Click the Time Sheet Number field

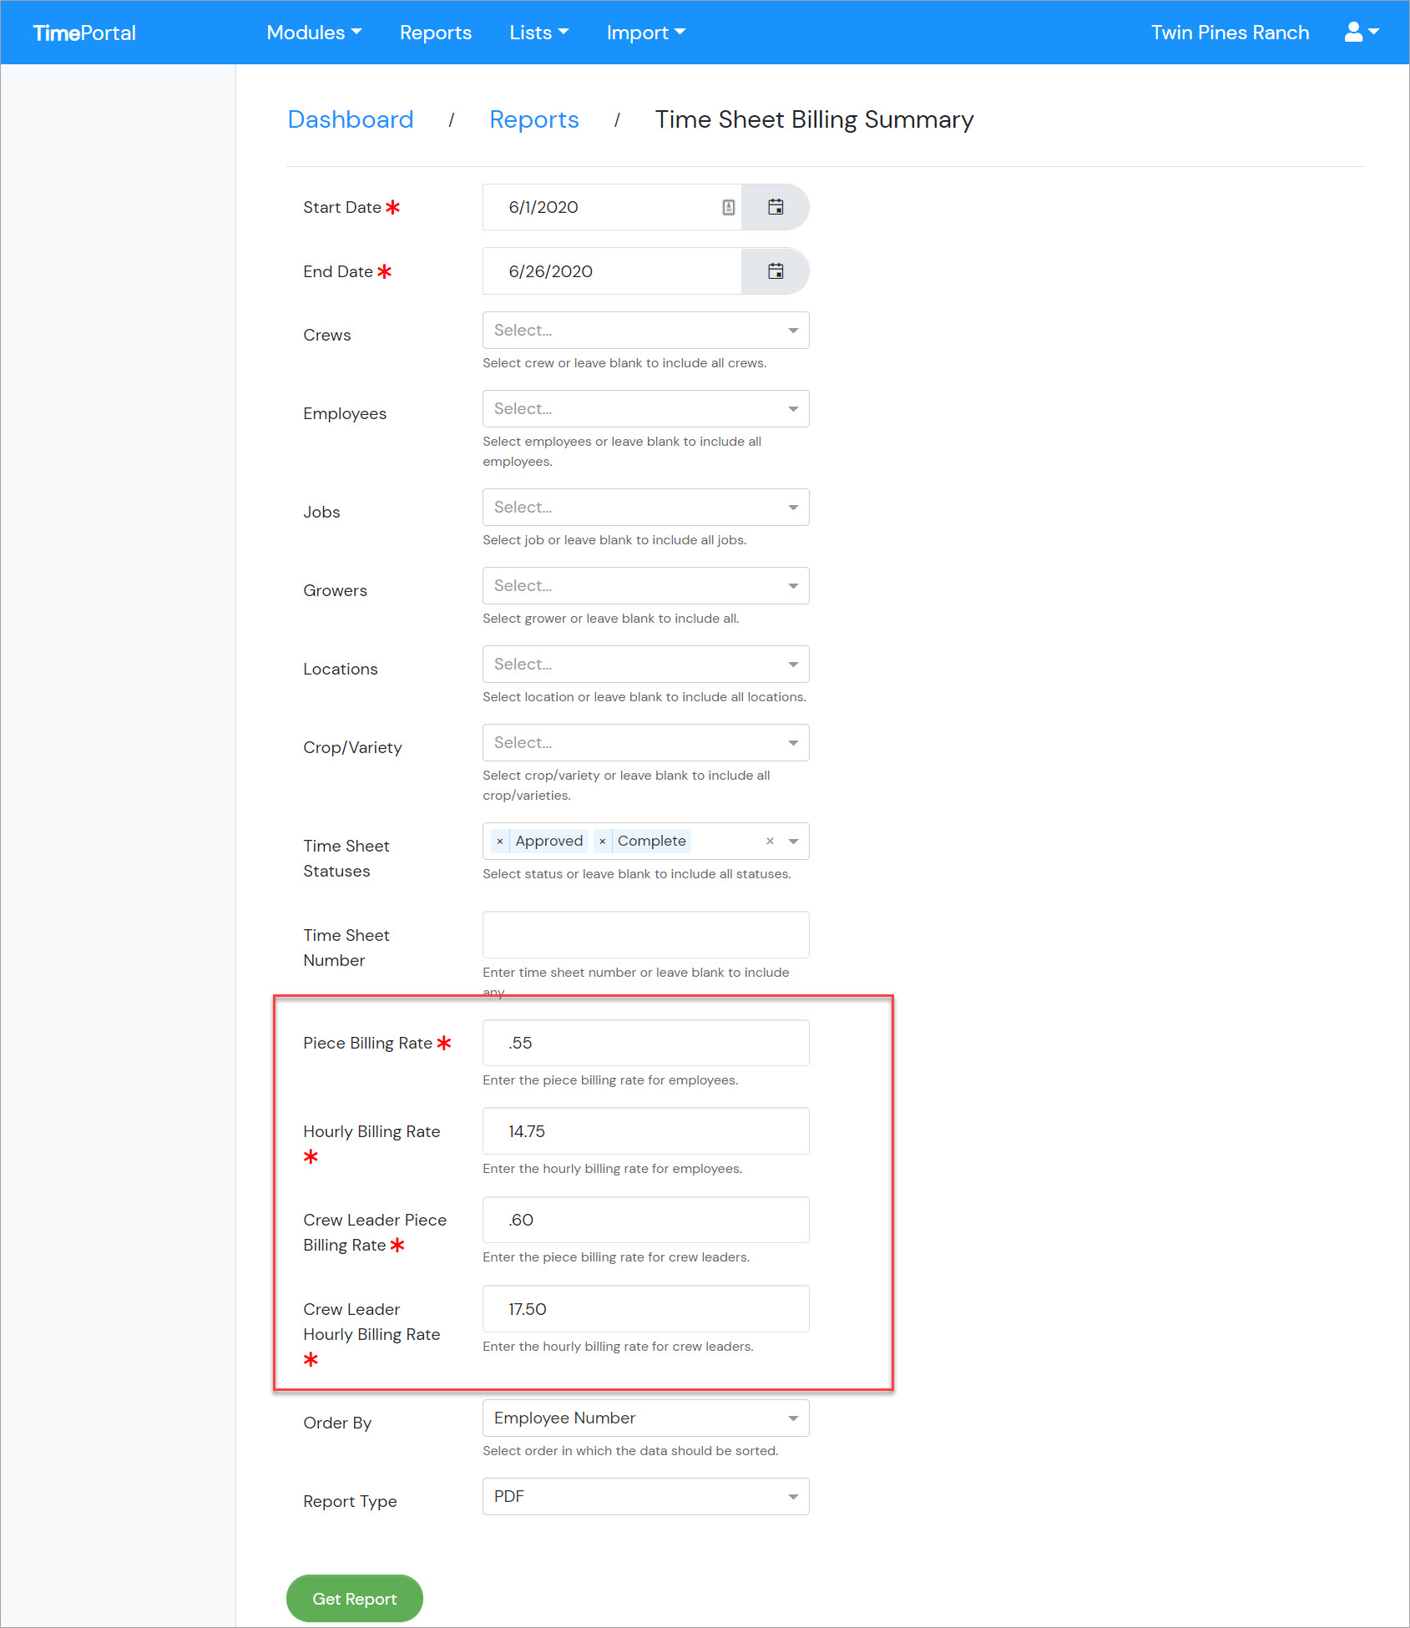click(x=645, y=935)
